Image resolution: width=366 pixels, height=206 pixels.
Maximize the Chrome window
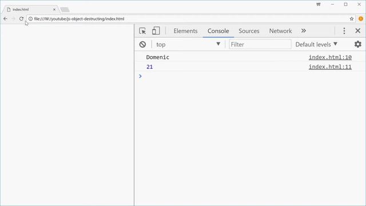345,5
